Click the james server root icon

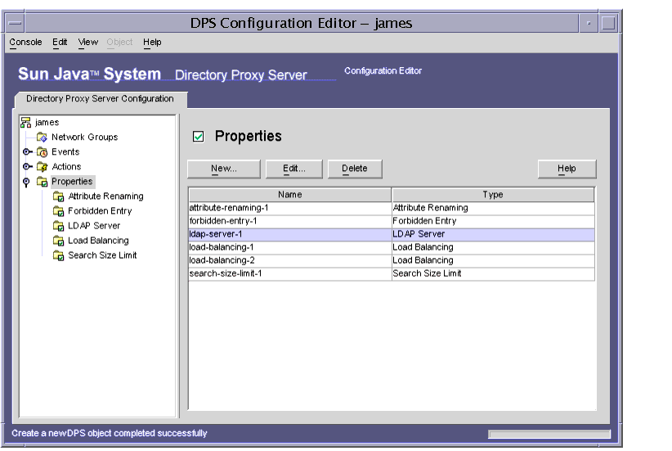pyautogui.click(x=25, y=122)
